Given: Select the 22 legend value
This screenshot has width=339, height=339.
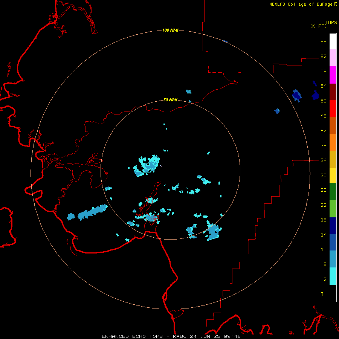Looking at the screenshot, I should (x=324, y=205).
